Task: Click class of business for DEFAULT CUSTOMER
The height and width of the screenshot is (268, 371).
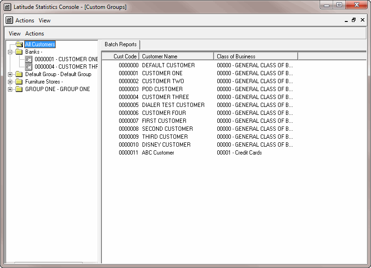Action: 255,65
